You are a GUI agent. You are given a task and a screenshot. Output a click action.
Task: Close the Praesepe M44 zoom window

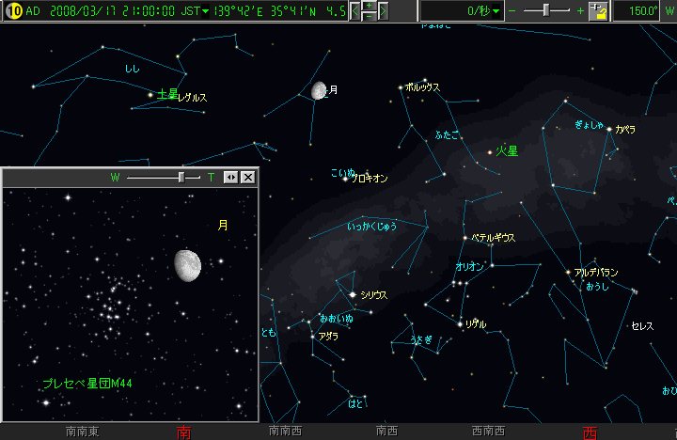(248, 177)
